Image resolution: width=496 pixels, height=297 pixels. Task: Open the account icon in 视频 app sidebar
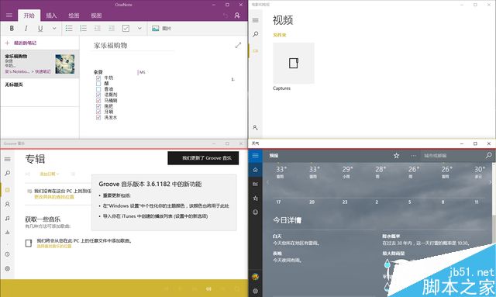click(x=255, y=128)
